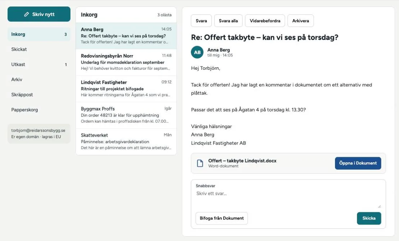
Task: Click the pencil icon in Skriv nytt
Action: point(27,14)
